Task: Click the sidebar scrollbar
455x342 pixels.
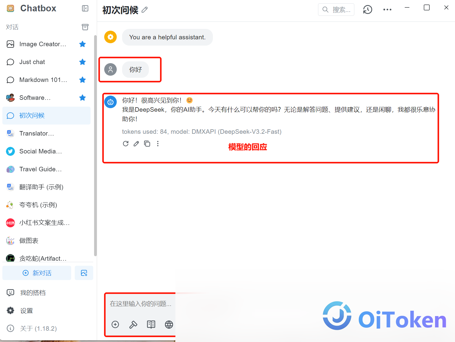Action: 95,146
